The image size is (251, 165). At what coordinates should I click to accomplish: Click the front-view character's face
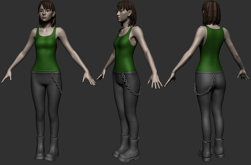pyautogui.click(x=46, y=14)
